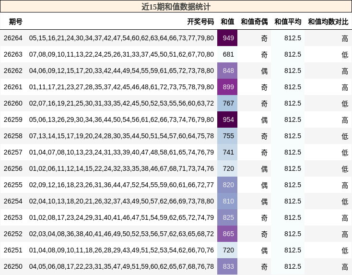Select winning numbers of period 26255
Image resolution: width=352 pixels, height=275 pixels.
(x=121, y=185)
